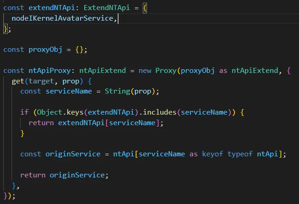Click the if keyword

pos(24,112)
